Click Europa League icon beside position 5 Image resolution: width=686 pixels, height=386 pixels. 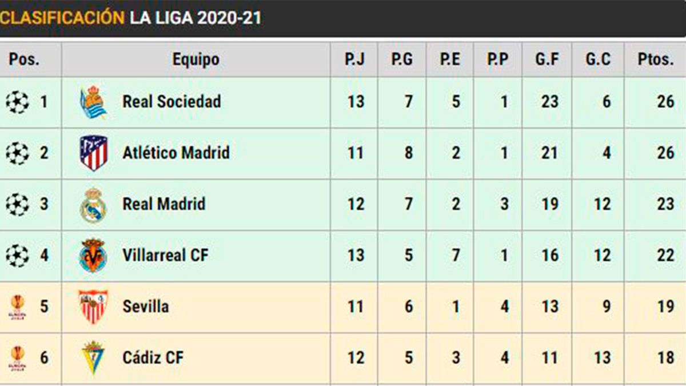pos(17,307)
